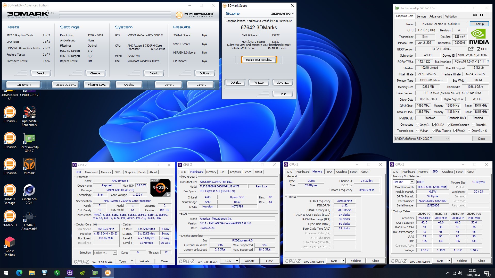Click Validate in CPU-Z SPD window
This screenshot has height=278, width=495.
[x=461, y=261]
